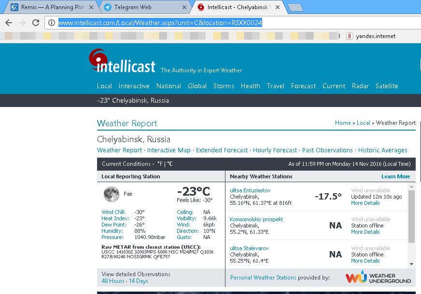The height and width of the screenshot is (294, 421).
Task: Switch to the Remix Planning Platform tab
Action: 52,7
